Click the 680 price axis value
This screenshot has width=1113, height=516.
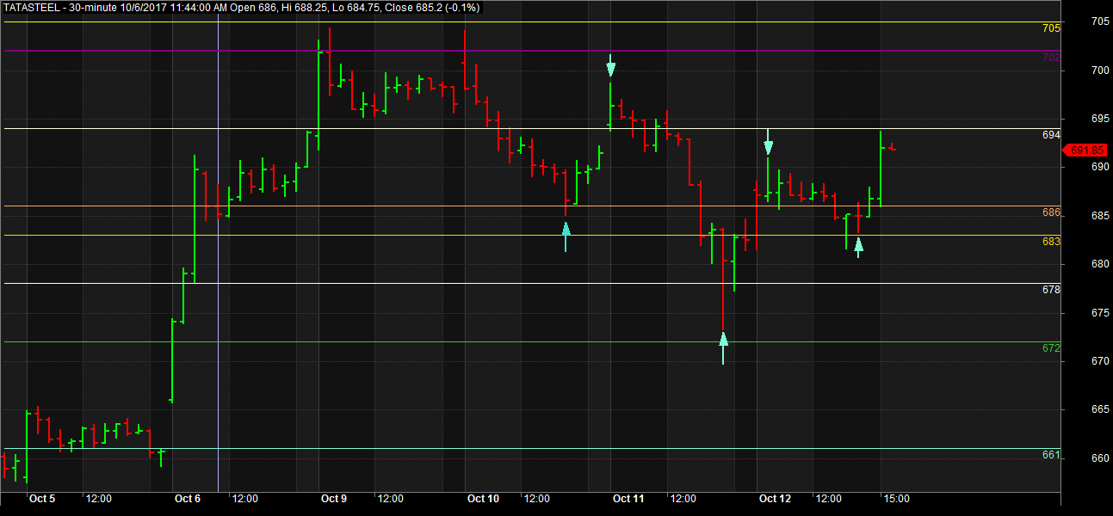1100,264
